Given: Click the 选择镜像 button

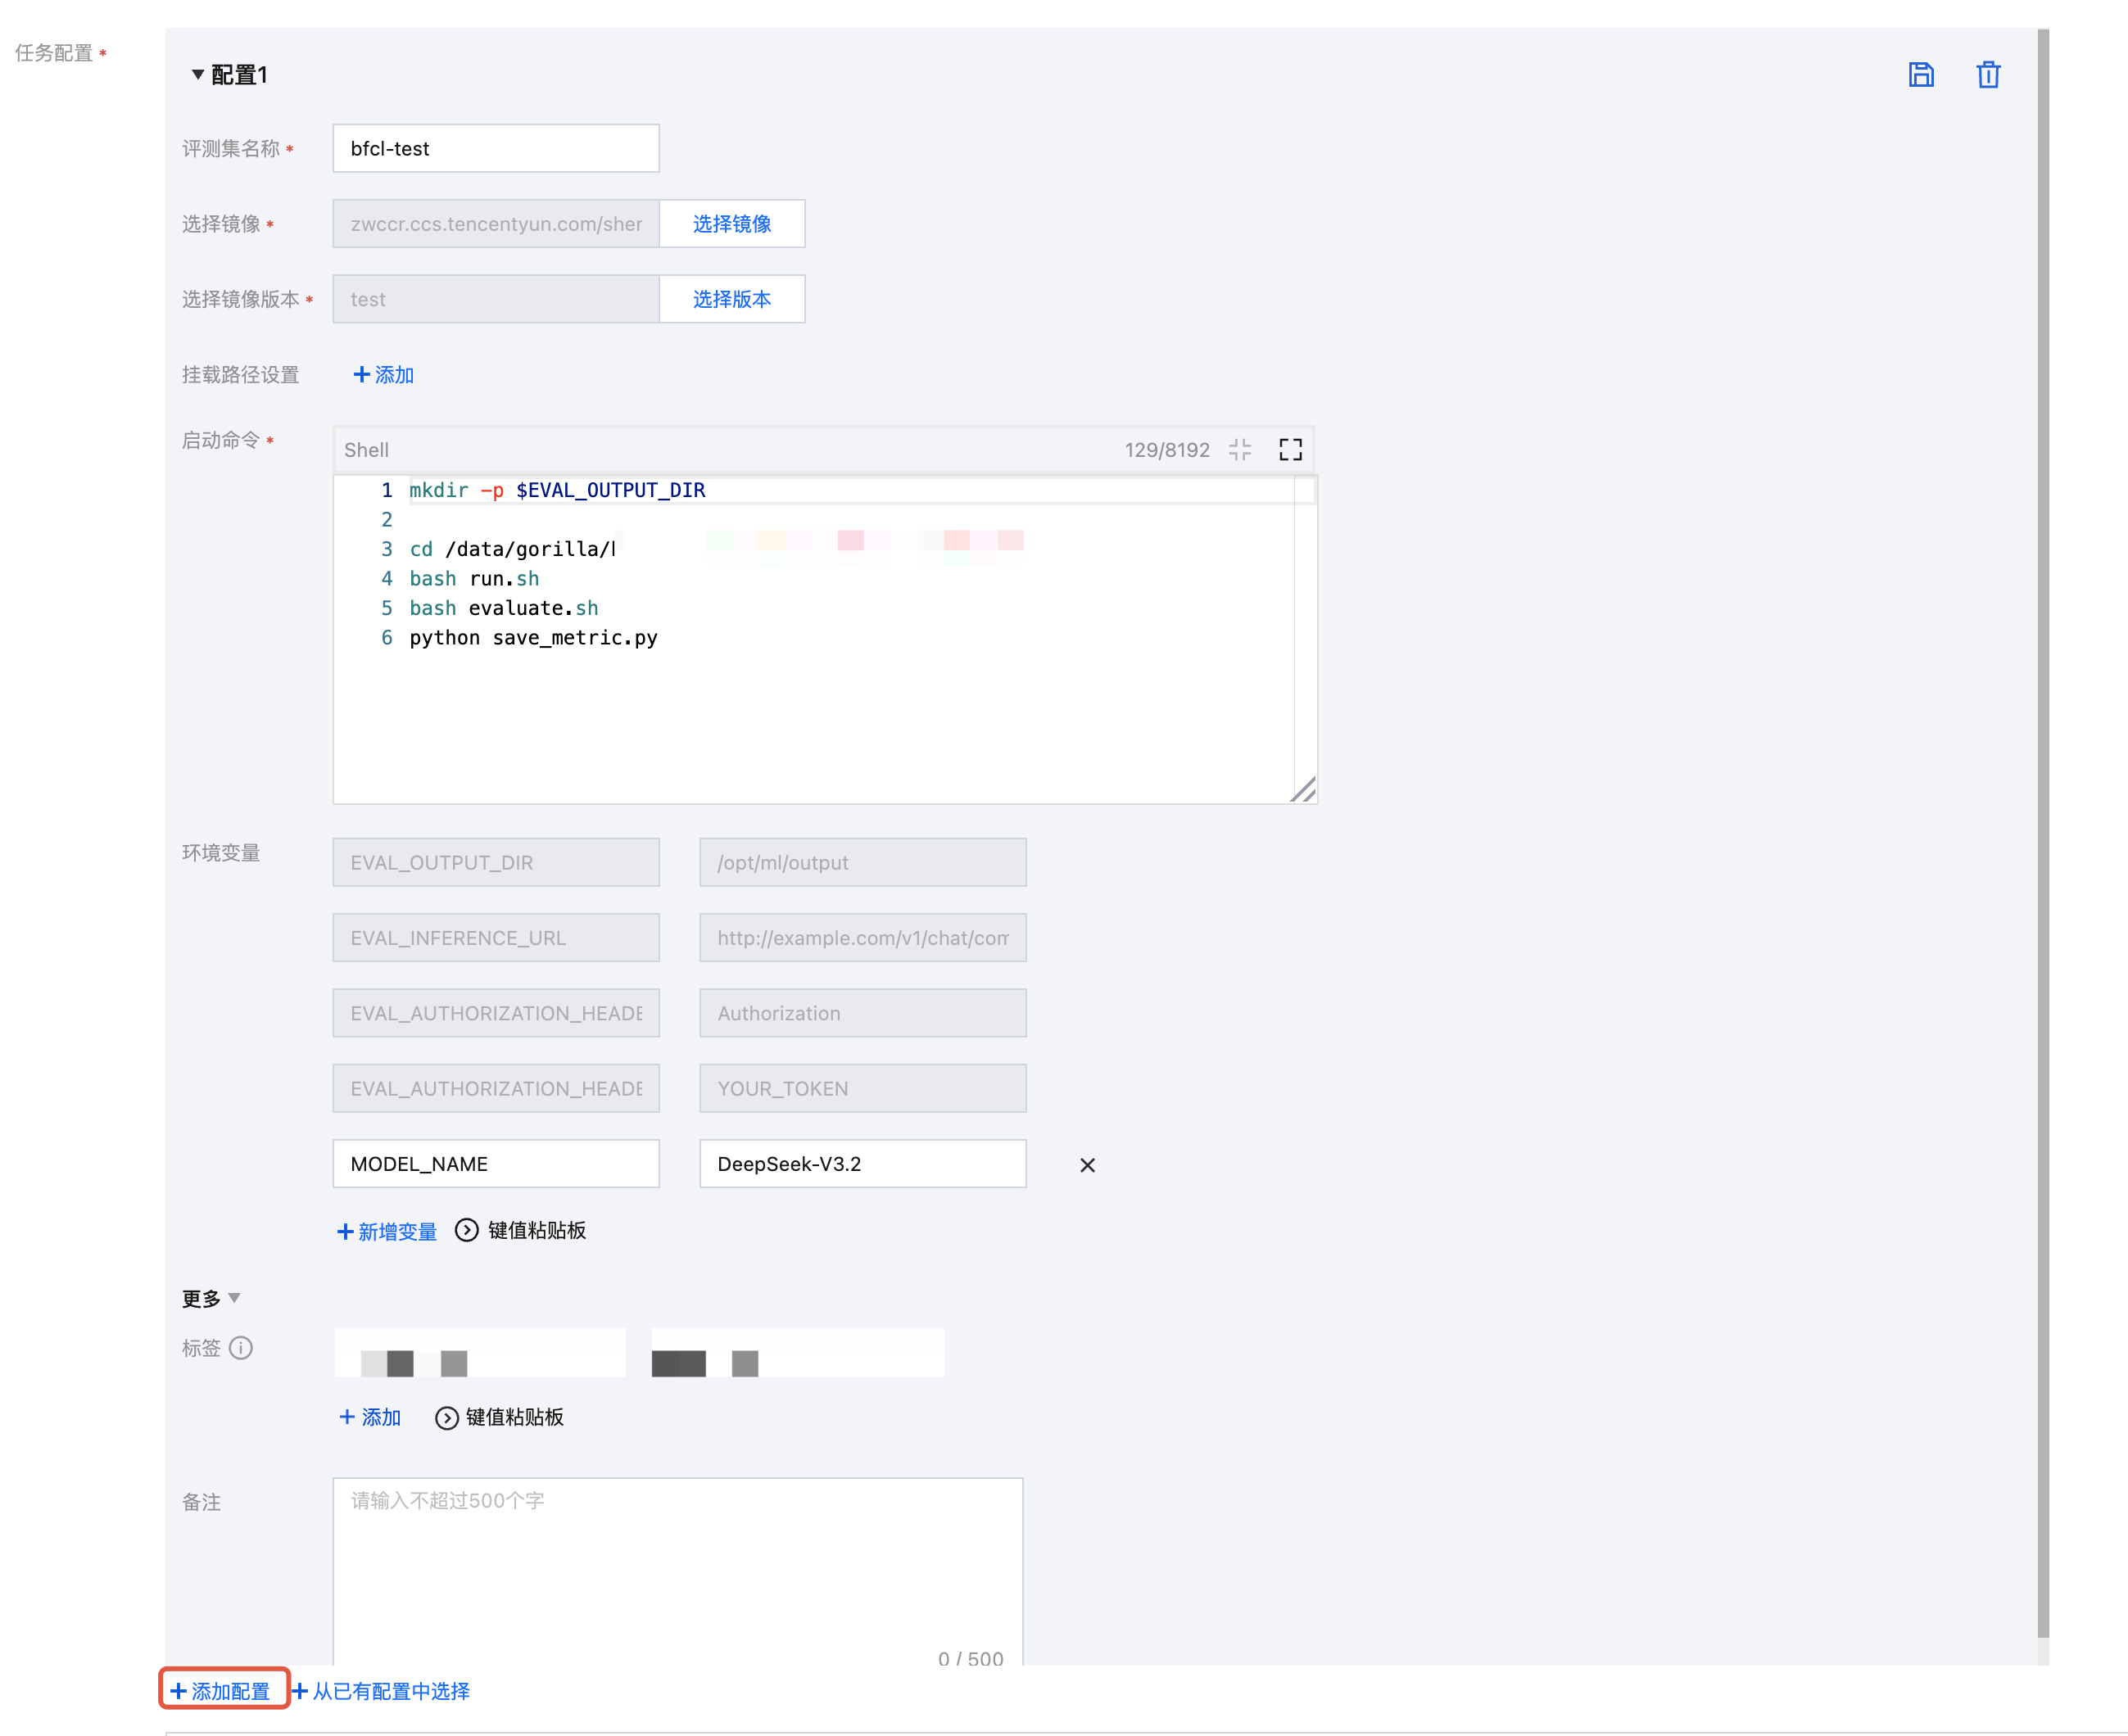Looking at the screenshot, I should pyautogui.click(x=731, y=224).
